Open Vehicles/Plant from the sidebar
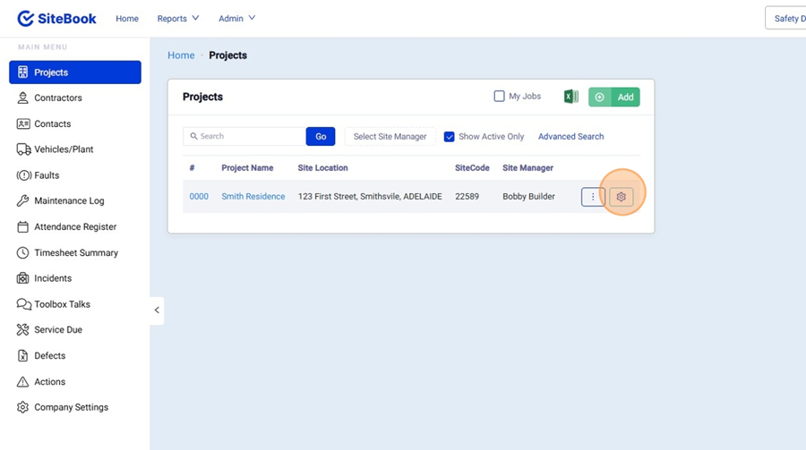 coord(64,149)
